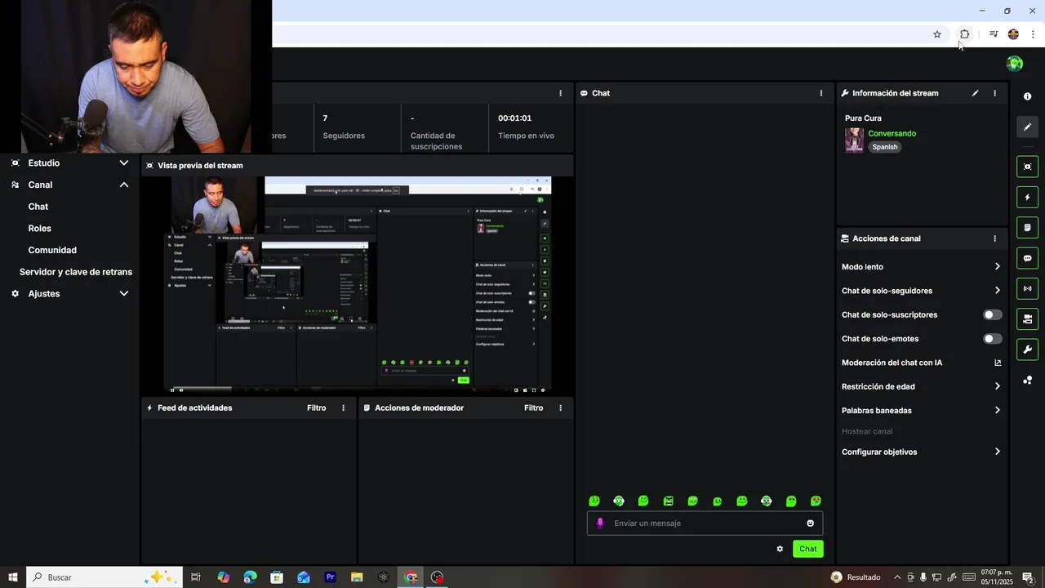The image size is (1045, 588).
Task: Click the three-dots cluster icon at sidebar bottom
Action: pyautogui.click(x=1027, y=380)
